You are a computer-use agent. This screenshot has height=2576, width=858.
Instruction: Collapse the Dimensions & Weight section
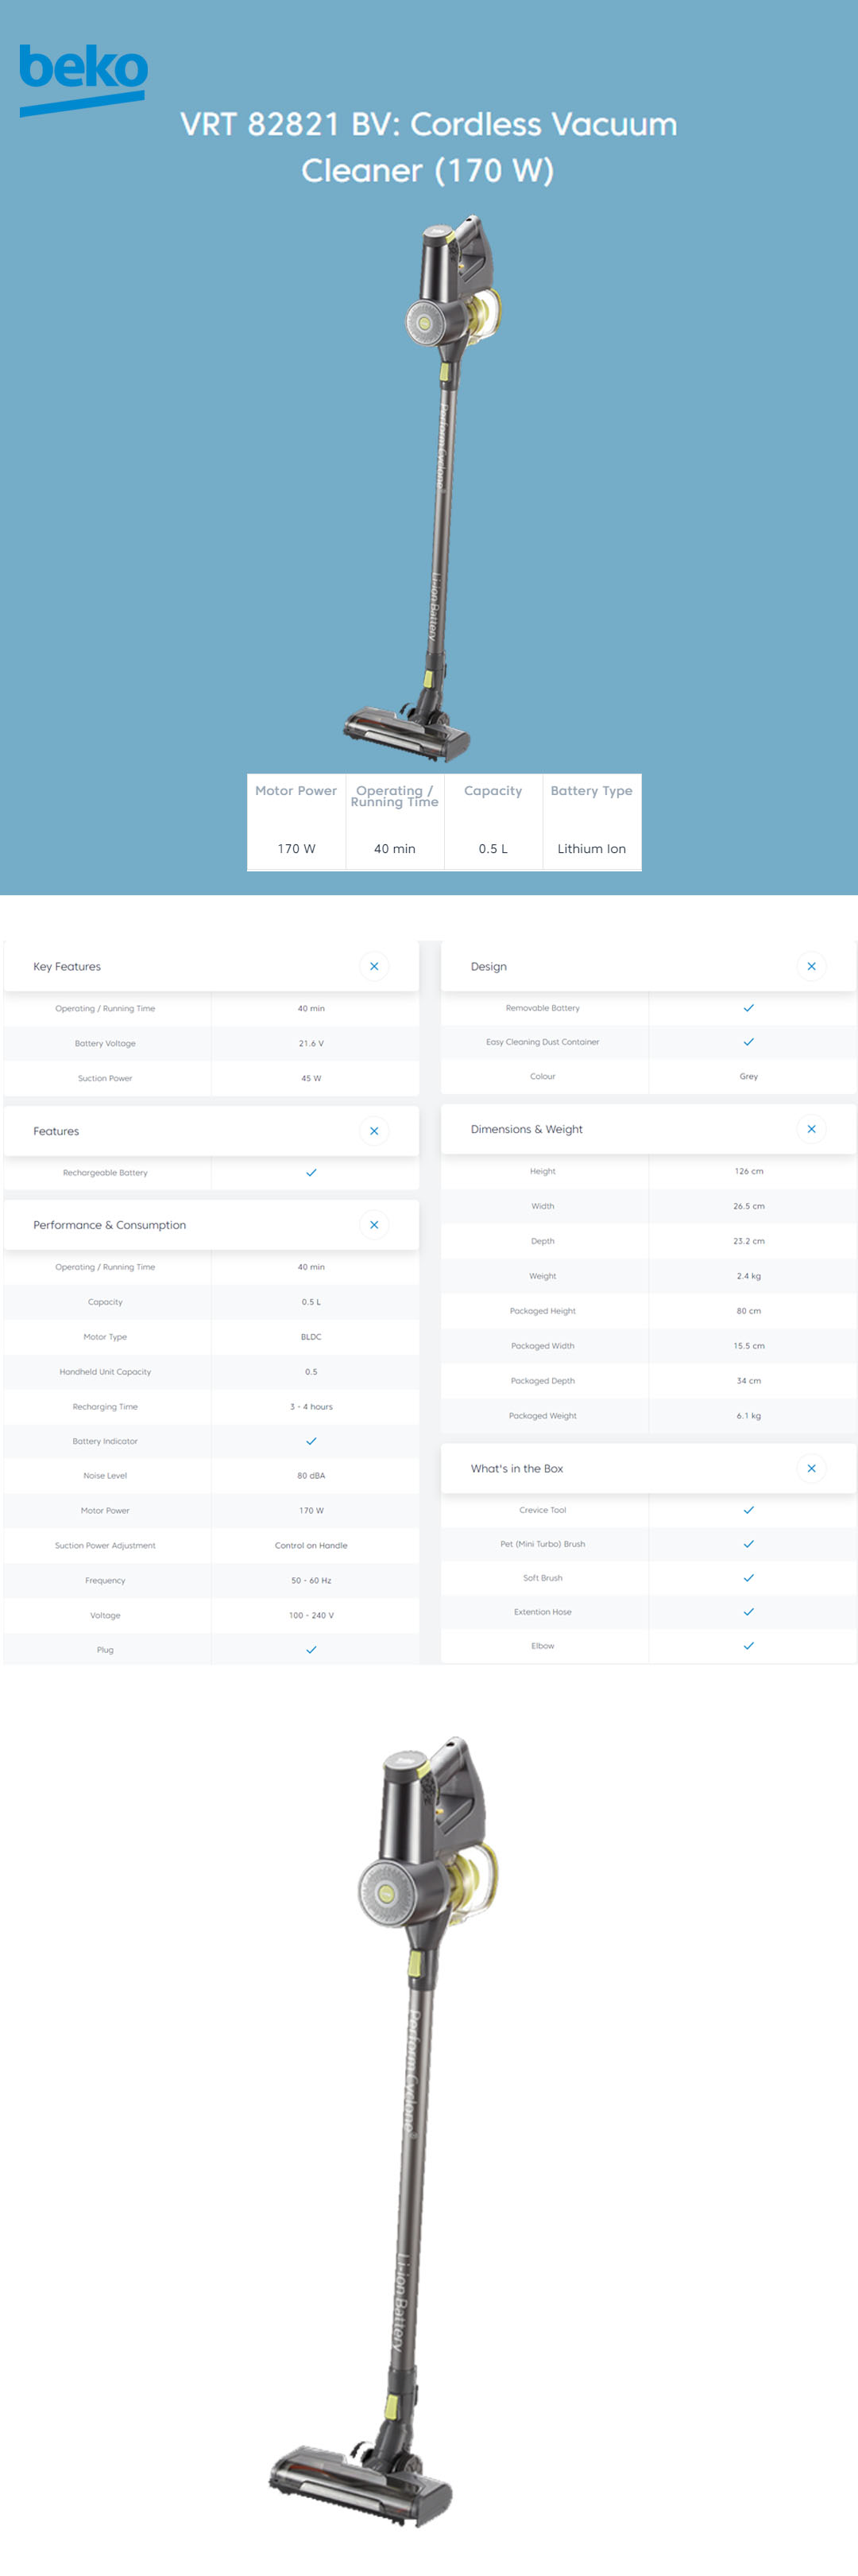click(x=811, y=1129)
